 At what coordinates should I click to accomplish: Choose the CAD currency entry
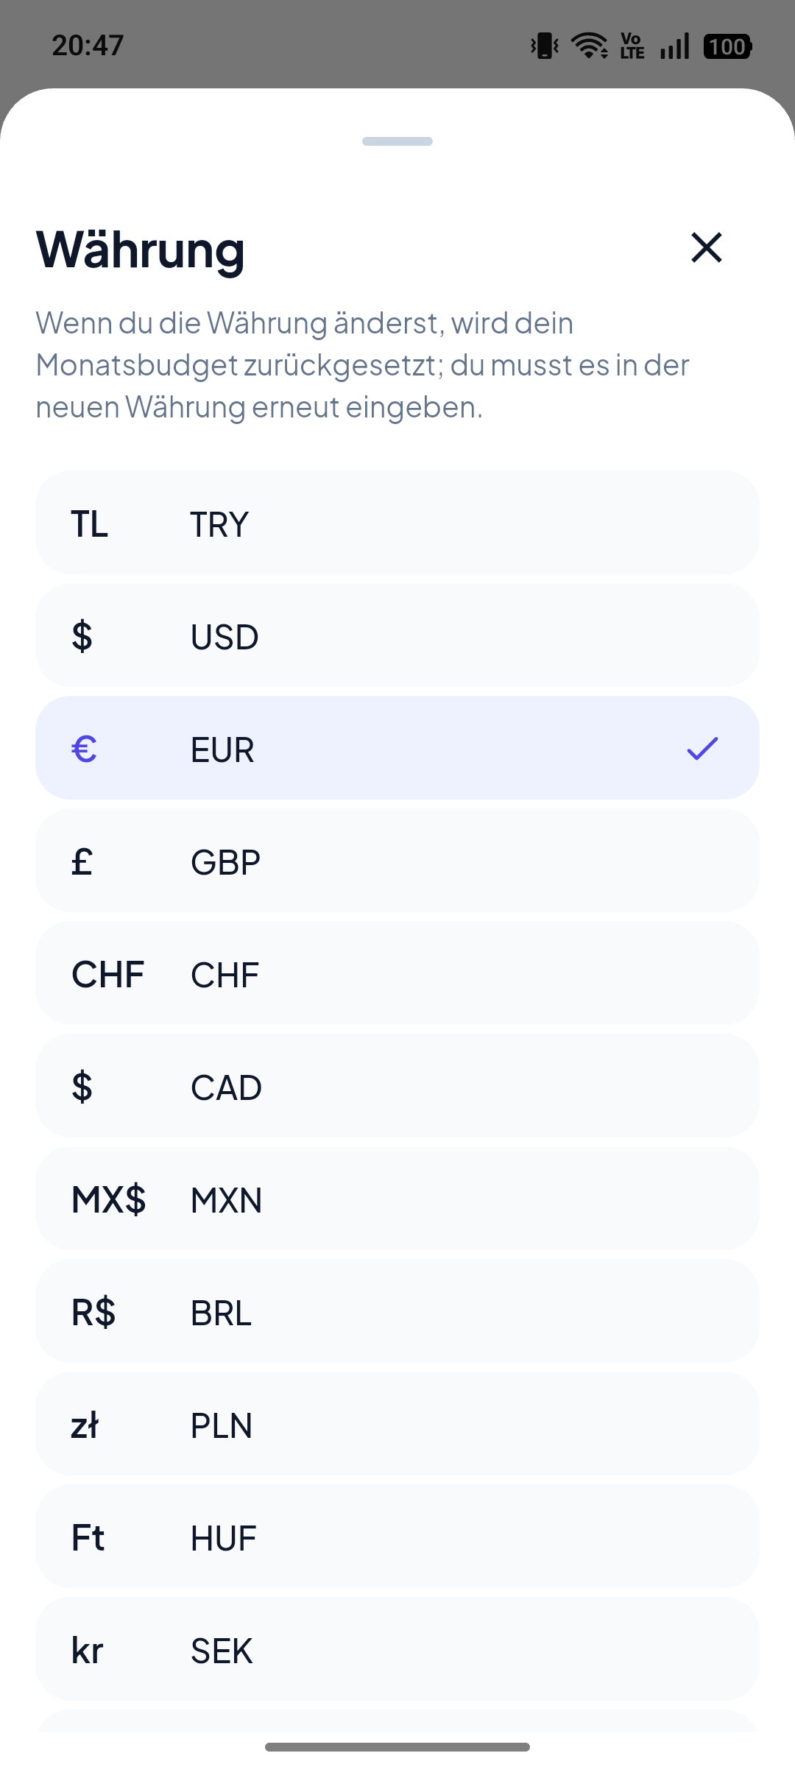(397, 1086)
